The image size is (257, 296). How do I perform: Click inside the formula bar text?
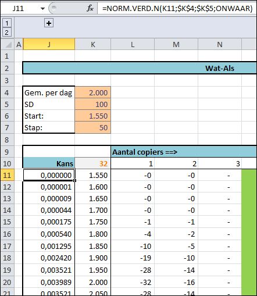coord(177,8)
